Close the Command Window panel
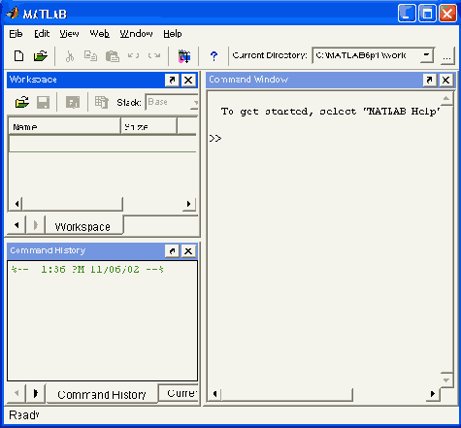The height and width of the screenshot is (428, 461). [x=445, y=80]
